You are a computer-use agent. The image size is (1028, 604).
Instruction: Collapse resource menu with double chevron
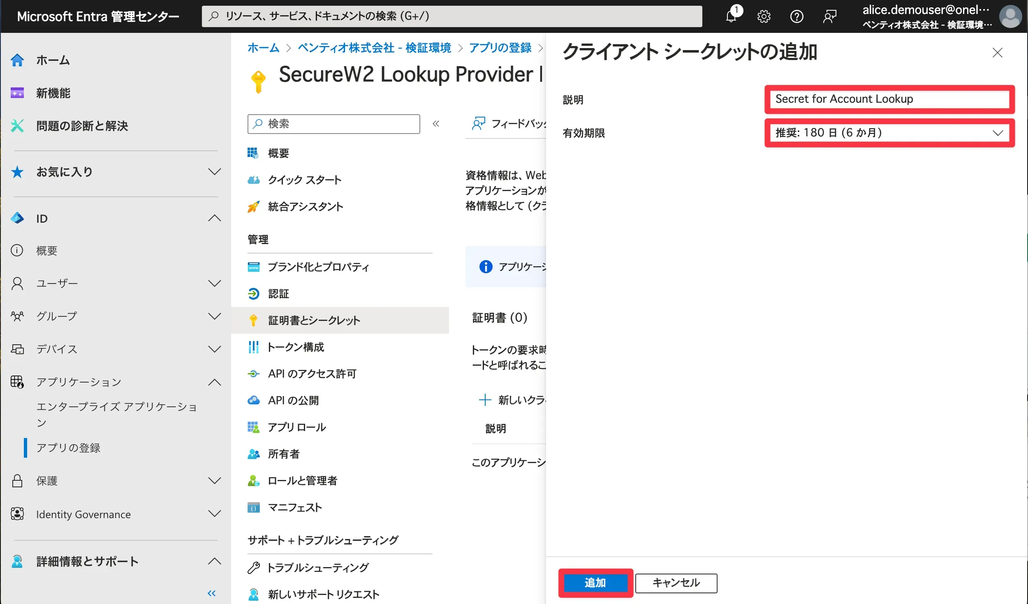[436, 124]
